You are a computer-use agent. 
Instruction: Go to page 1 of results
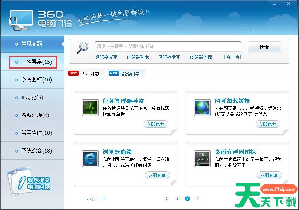coord(167,199)
